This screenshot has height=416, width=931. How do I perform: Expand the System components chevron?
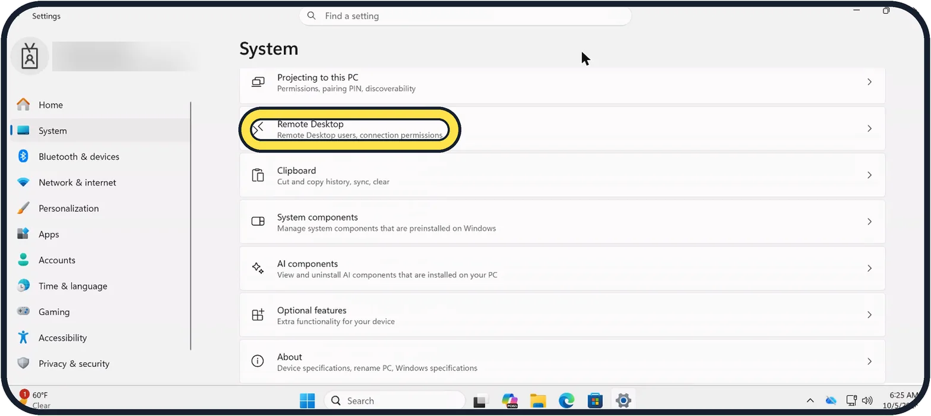pyautogui.click(x=869, y=222)
